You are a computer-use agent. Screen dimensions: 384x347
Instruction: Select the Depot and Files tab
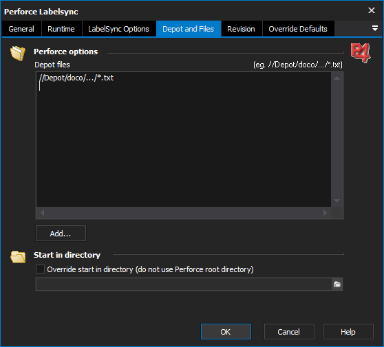click(188, 29)
